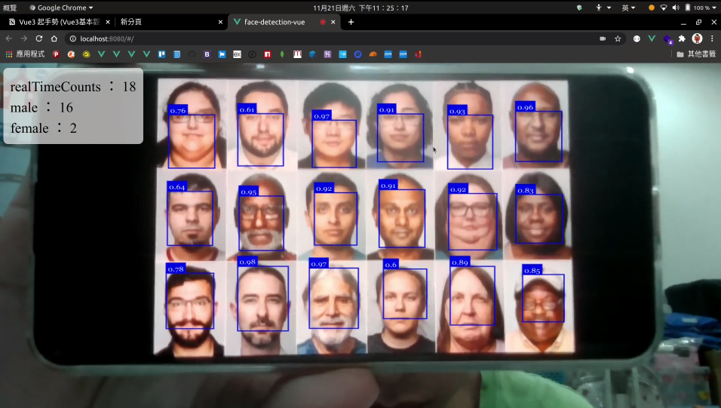Open the Chrome extensions puzzle icon
Screen dimensions: 721x408
tap(682, 38)
